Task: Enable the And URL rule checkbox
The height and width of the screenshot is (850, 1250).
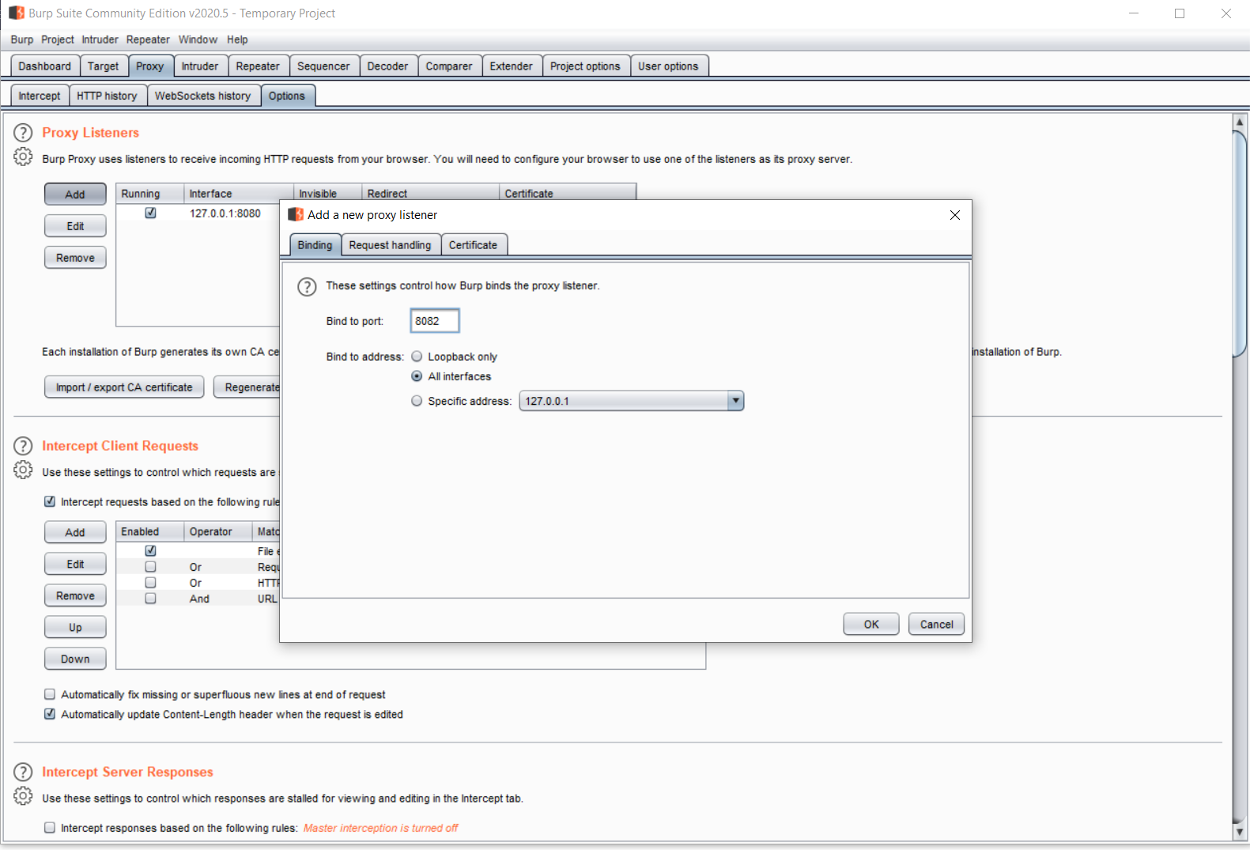Action: coord(150,599)
